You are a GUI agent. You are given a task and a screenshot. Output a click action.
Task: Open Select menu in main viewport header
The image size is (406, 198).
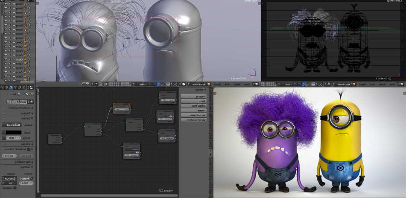pos(236,84)
